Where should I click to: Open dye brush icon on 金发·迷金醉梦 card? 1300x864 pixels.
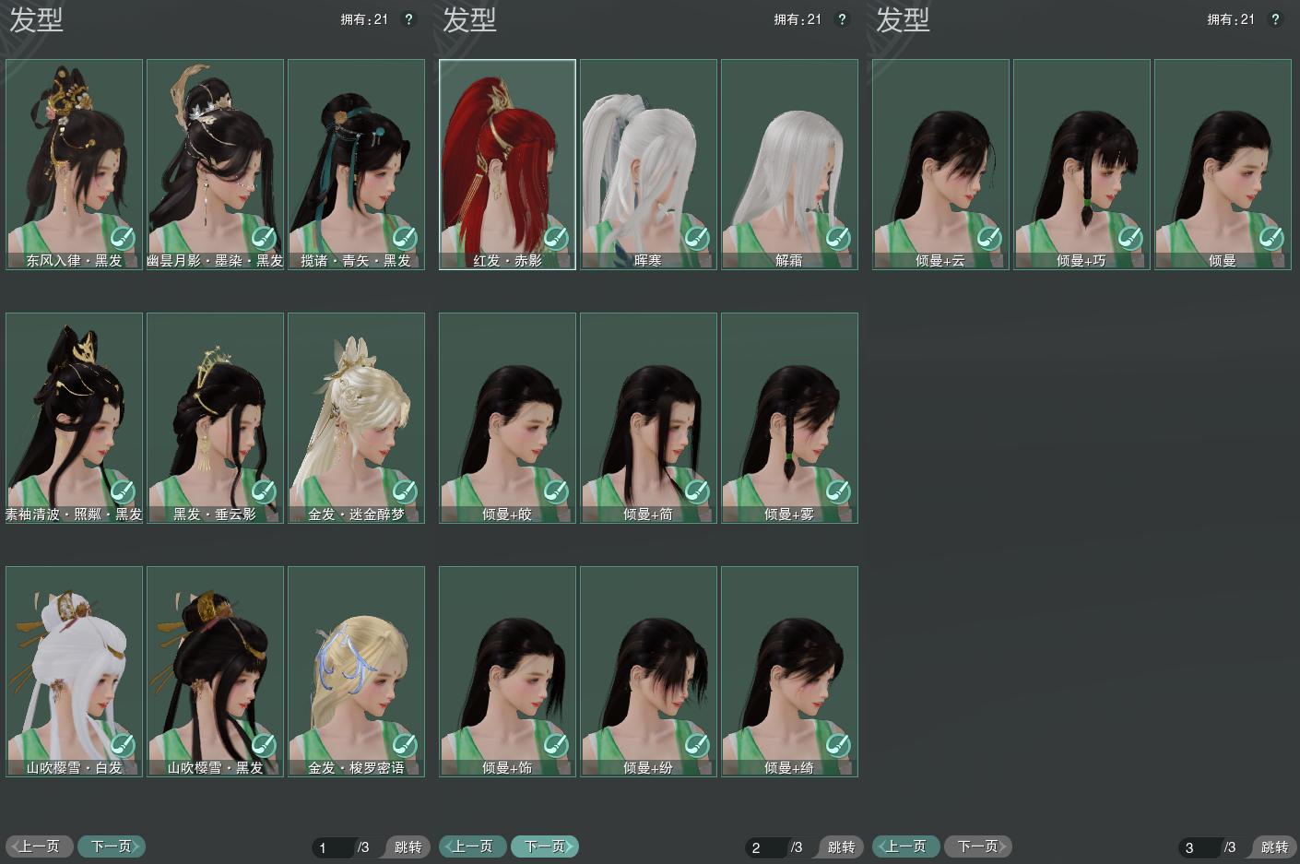pos(405,491)
